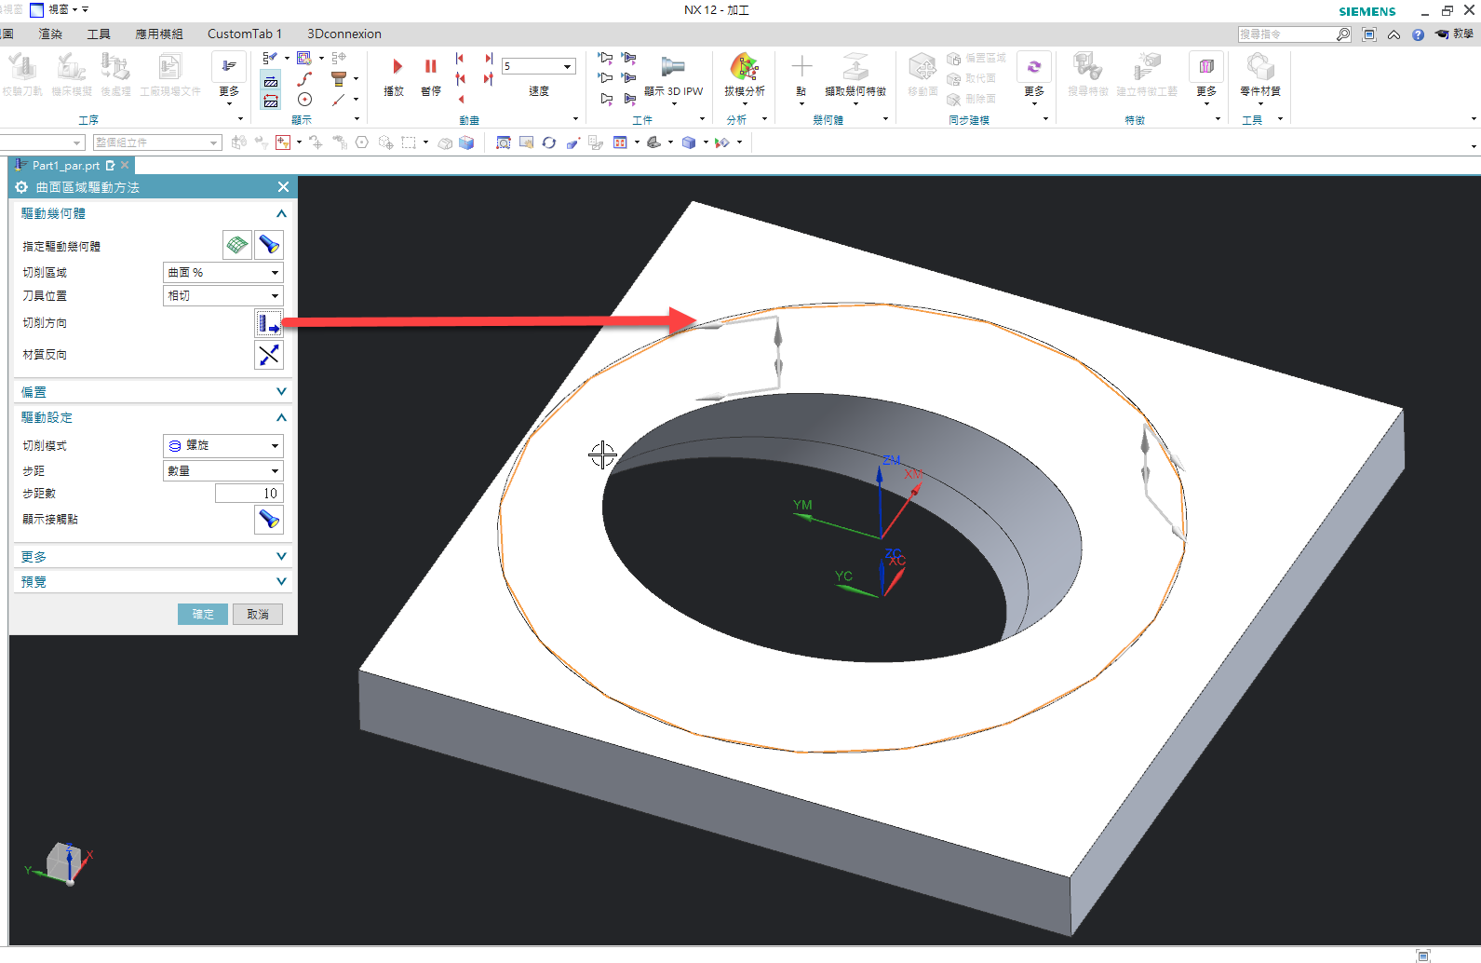Open the 顯示 3D IPW tool
The image size is (1481, 963).
pos(673,76)
